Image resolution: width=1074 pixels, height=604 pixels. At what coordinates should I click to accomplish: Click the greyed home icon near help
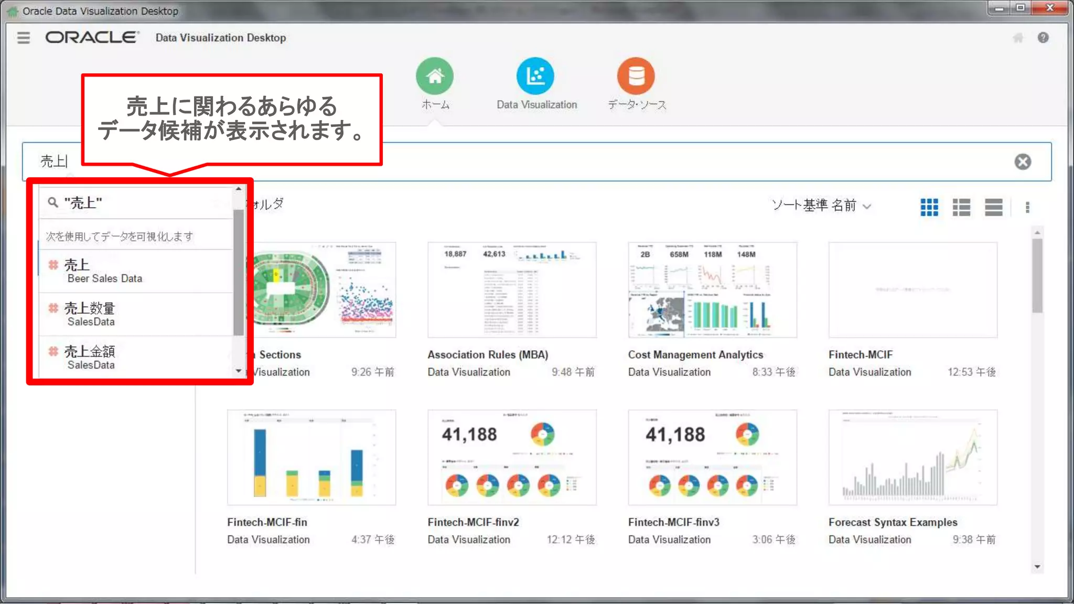coord(1018,38)
